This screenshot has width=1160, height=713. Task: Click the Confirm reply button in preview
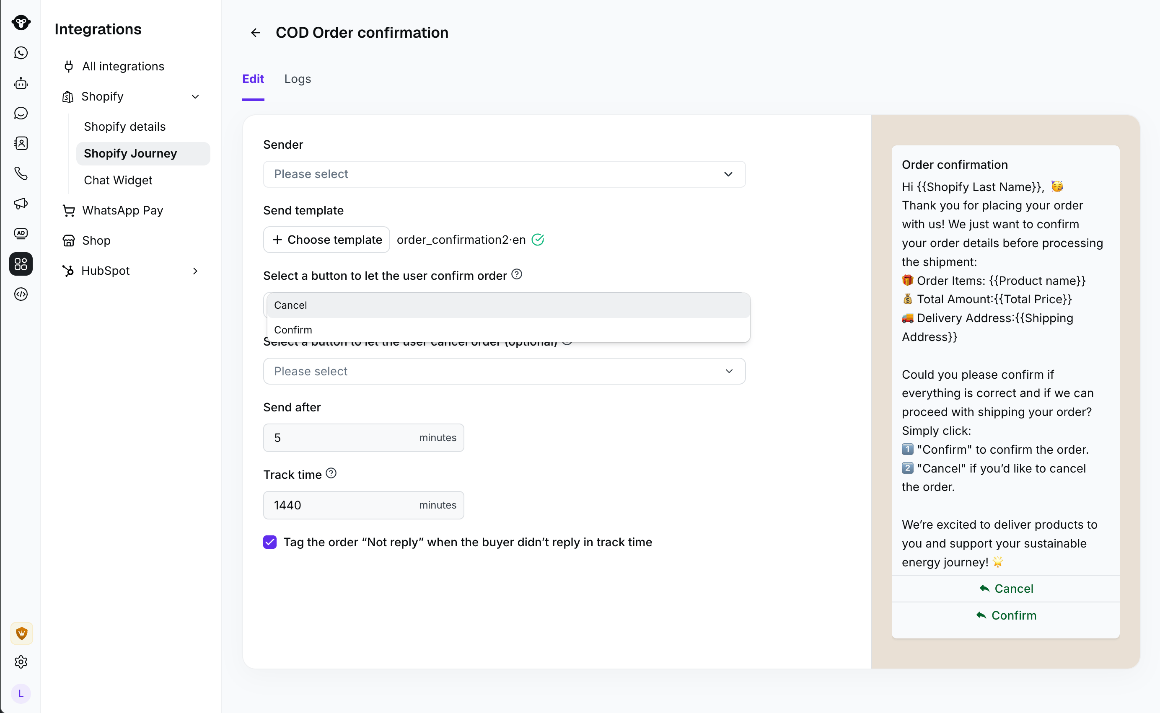1006,615
